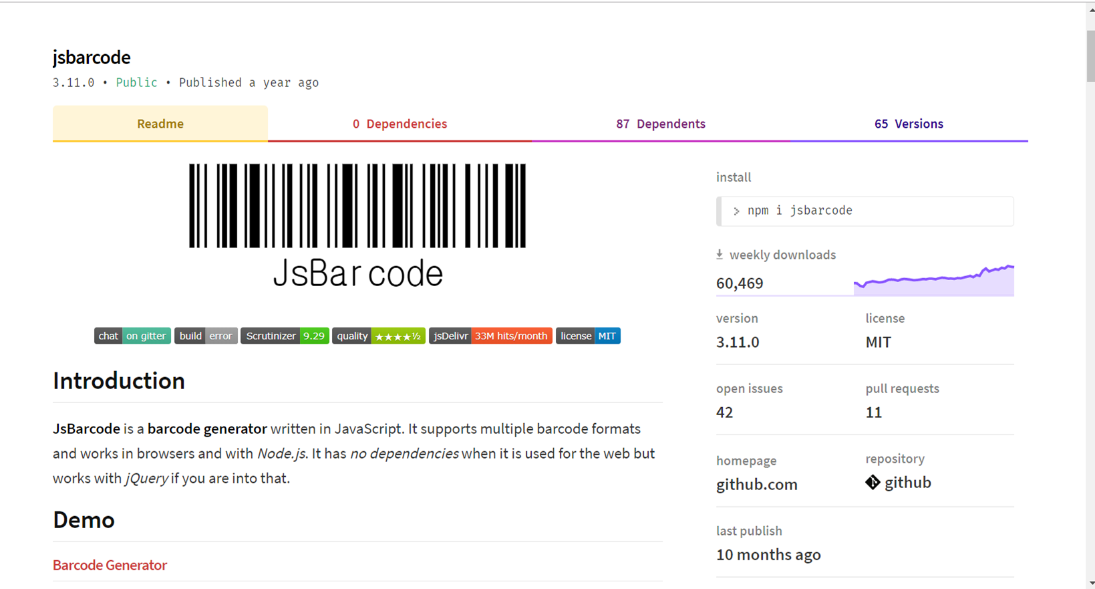Click the 60,469 weekly downloads count
The width and height of the screenshot is (1095, 589).
click(x=740, y=283)
